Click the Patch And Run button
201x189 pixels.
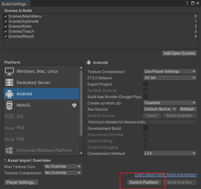pos(179,116)
